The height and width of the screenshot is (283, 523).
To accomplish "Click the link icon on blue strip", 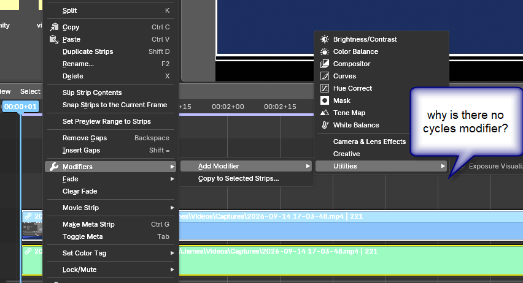I will click(28, 216).
